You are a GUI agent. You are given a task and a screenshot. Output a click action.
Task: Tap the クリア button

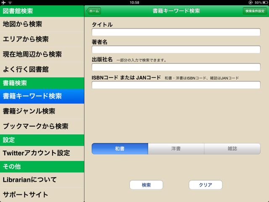(x=206, y=185)
